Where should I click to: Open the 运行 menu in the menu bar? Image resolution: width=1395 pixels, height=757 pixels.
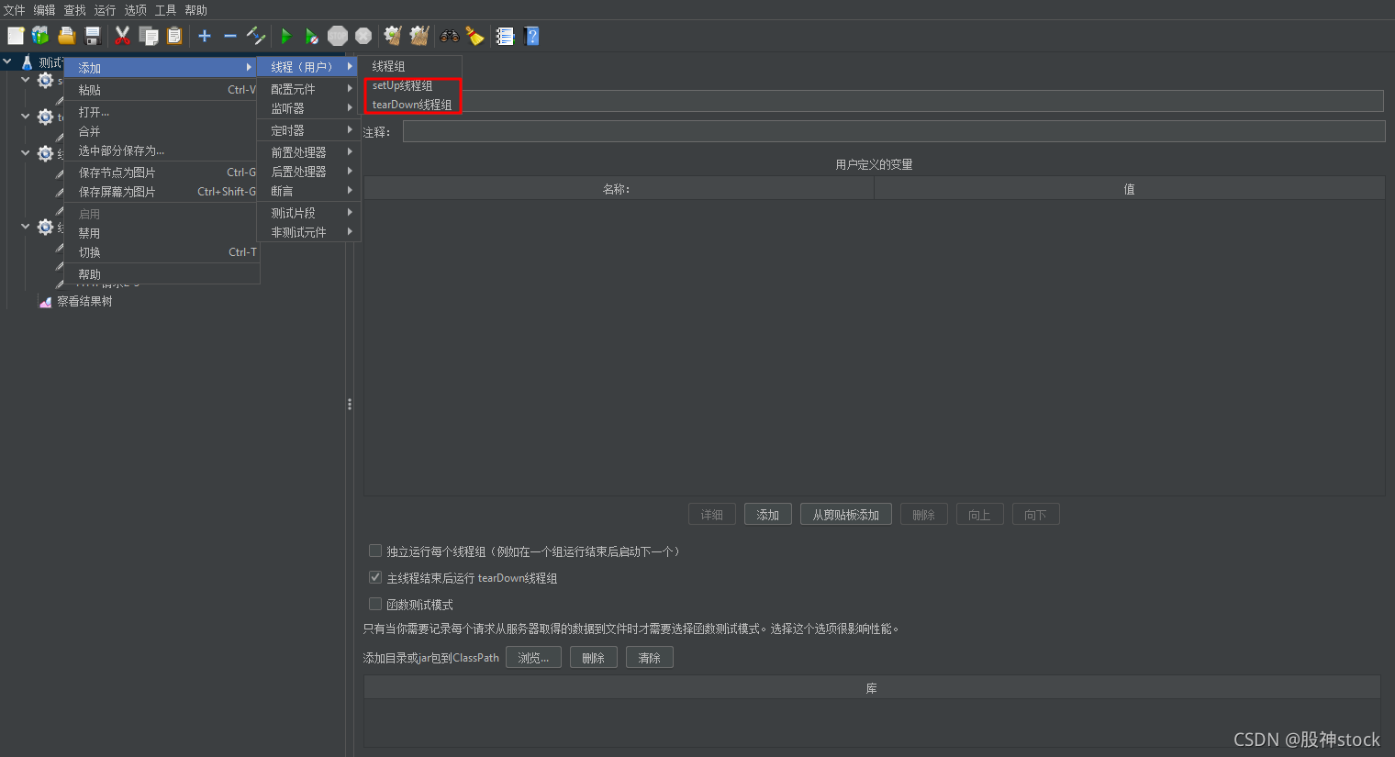[x=105, y=10]
